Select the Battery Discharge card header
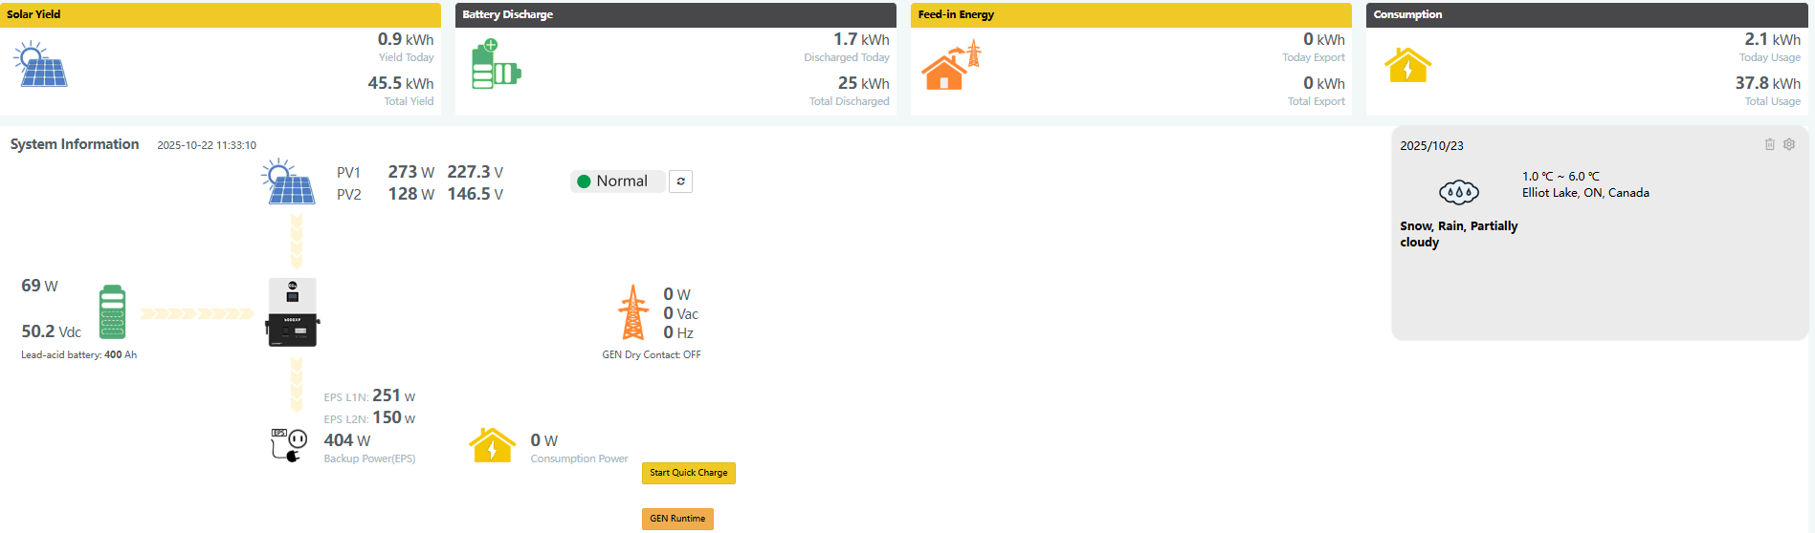Screen dimensions: 1815x533 pyautogui.click(x=675, y=14)
